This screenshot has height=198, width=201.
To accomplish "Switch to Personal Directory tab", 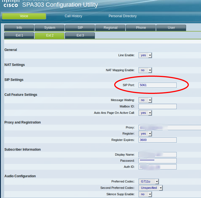I will coord(122,16).
